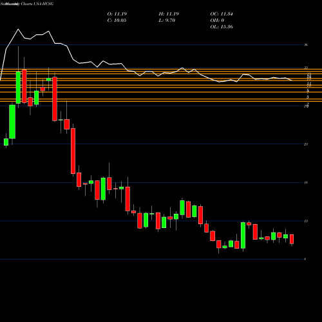Click the peak of the white moving-average line
This screenshot has height=322, width=322.
pos(18,29)
